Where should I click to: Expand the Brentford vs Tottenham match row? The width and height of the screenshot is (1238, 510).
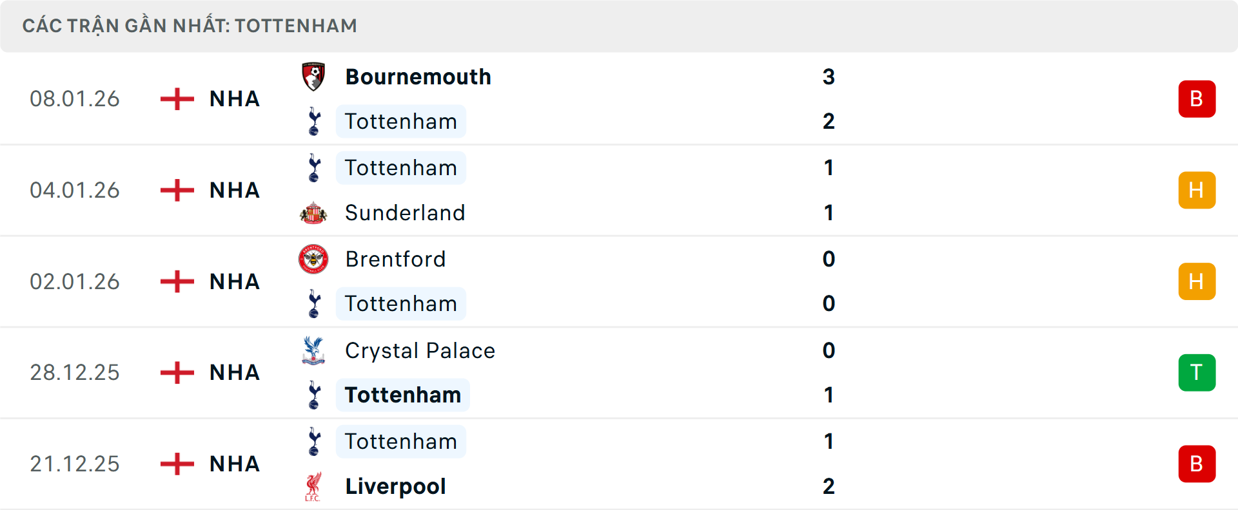point(619,281)
